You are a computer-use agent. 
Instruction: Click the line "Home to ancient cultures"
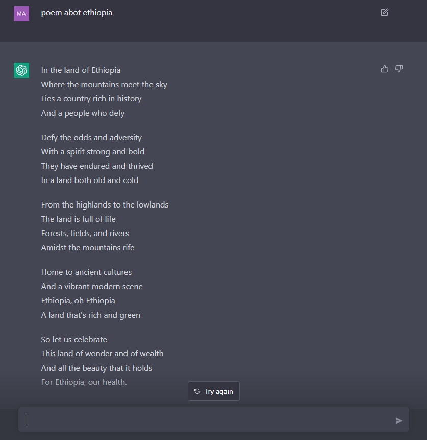(86, 272)
